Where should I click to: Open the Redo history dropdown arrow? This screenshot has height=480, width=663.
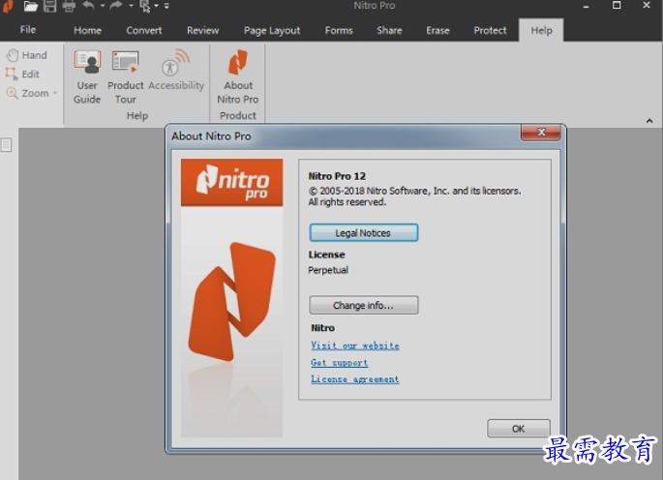point(131,6)
